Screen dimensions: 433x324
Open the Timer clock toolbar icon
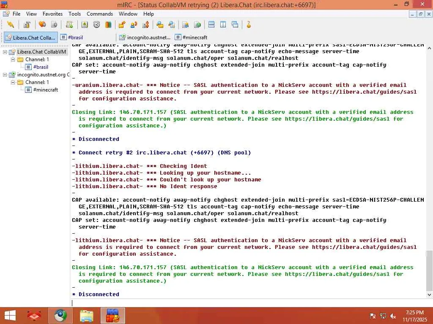97,24
